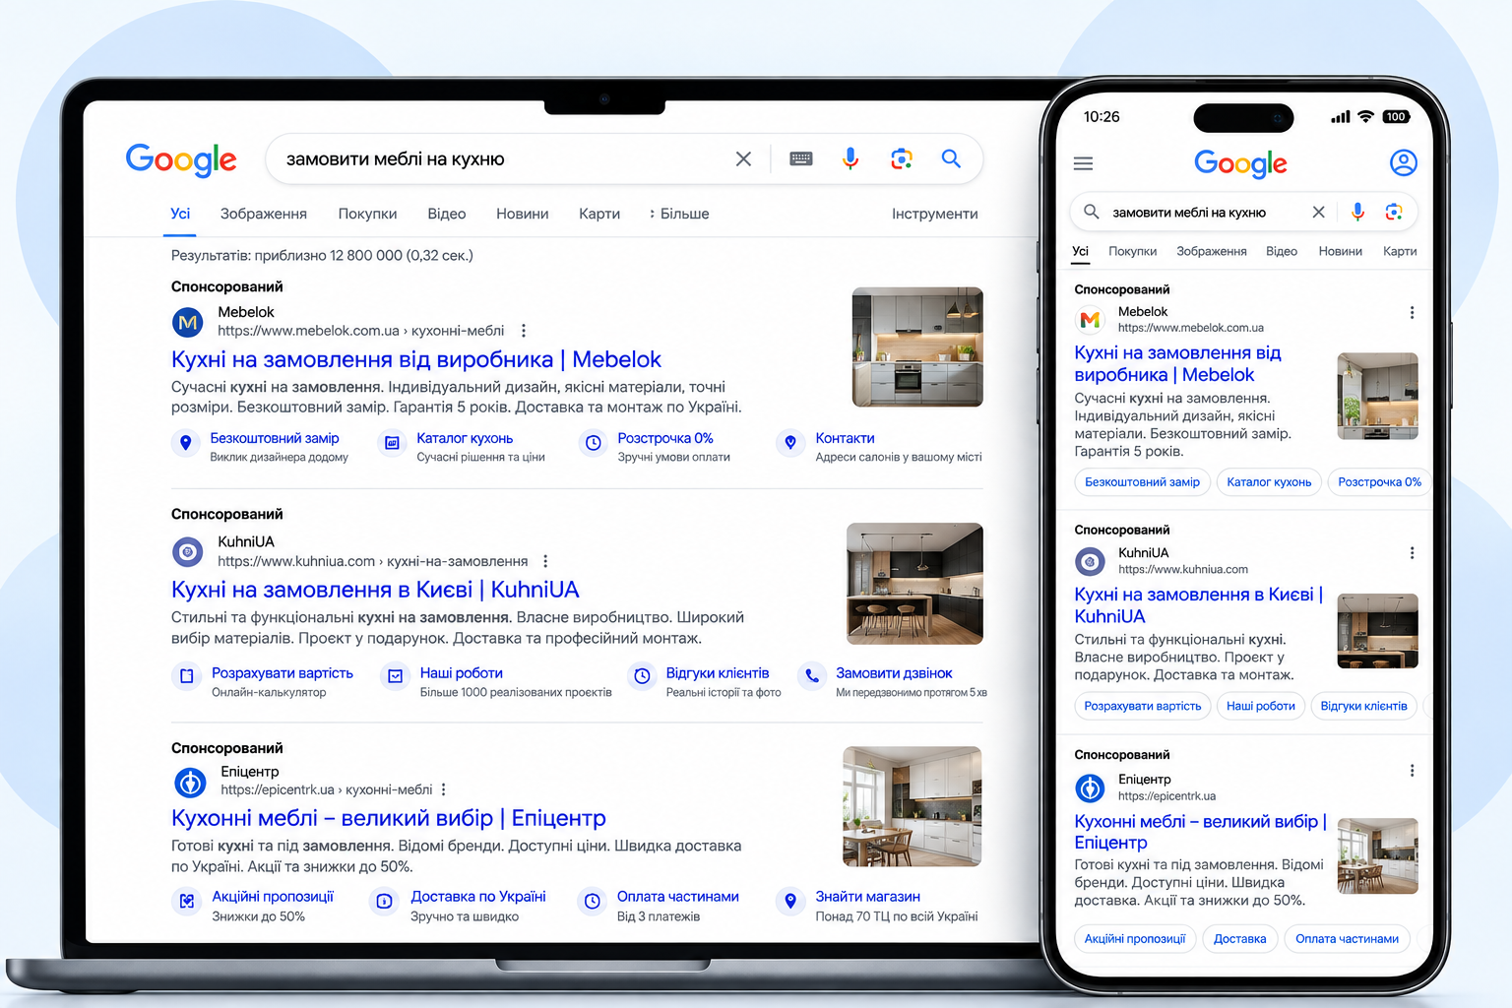Image resolution: width=1512 pixels, height=1008 pixels.
Task: Open the three-dot menu beside laptop Епіцентр URL
Action: point(444,789)
